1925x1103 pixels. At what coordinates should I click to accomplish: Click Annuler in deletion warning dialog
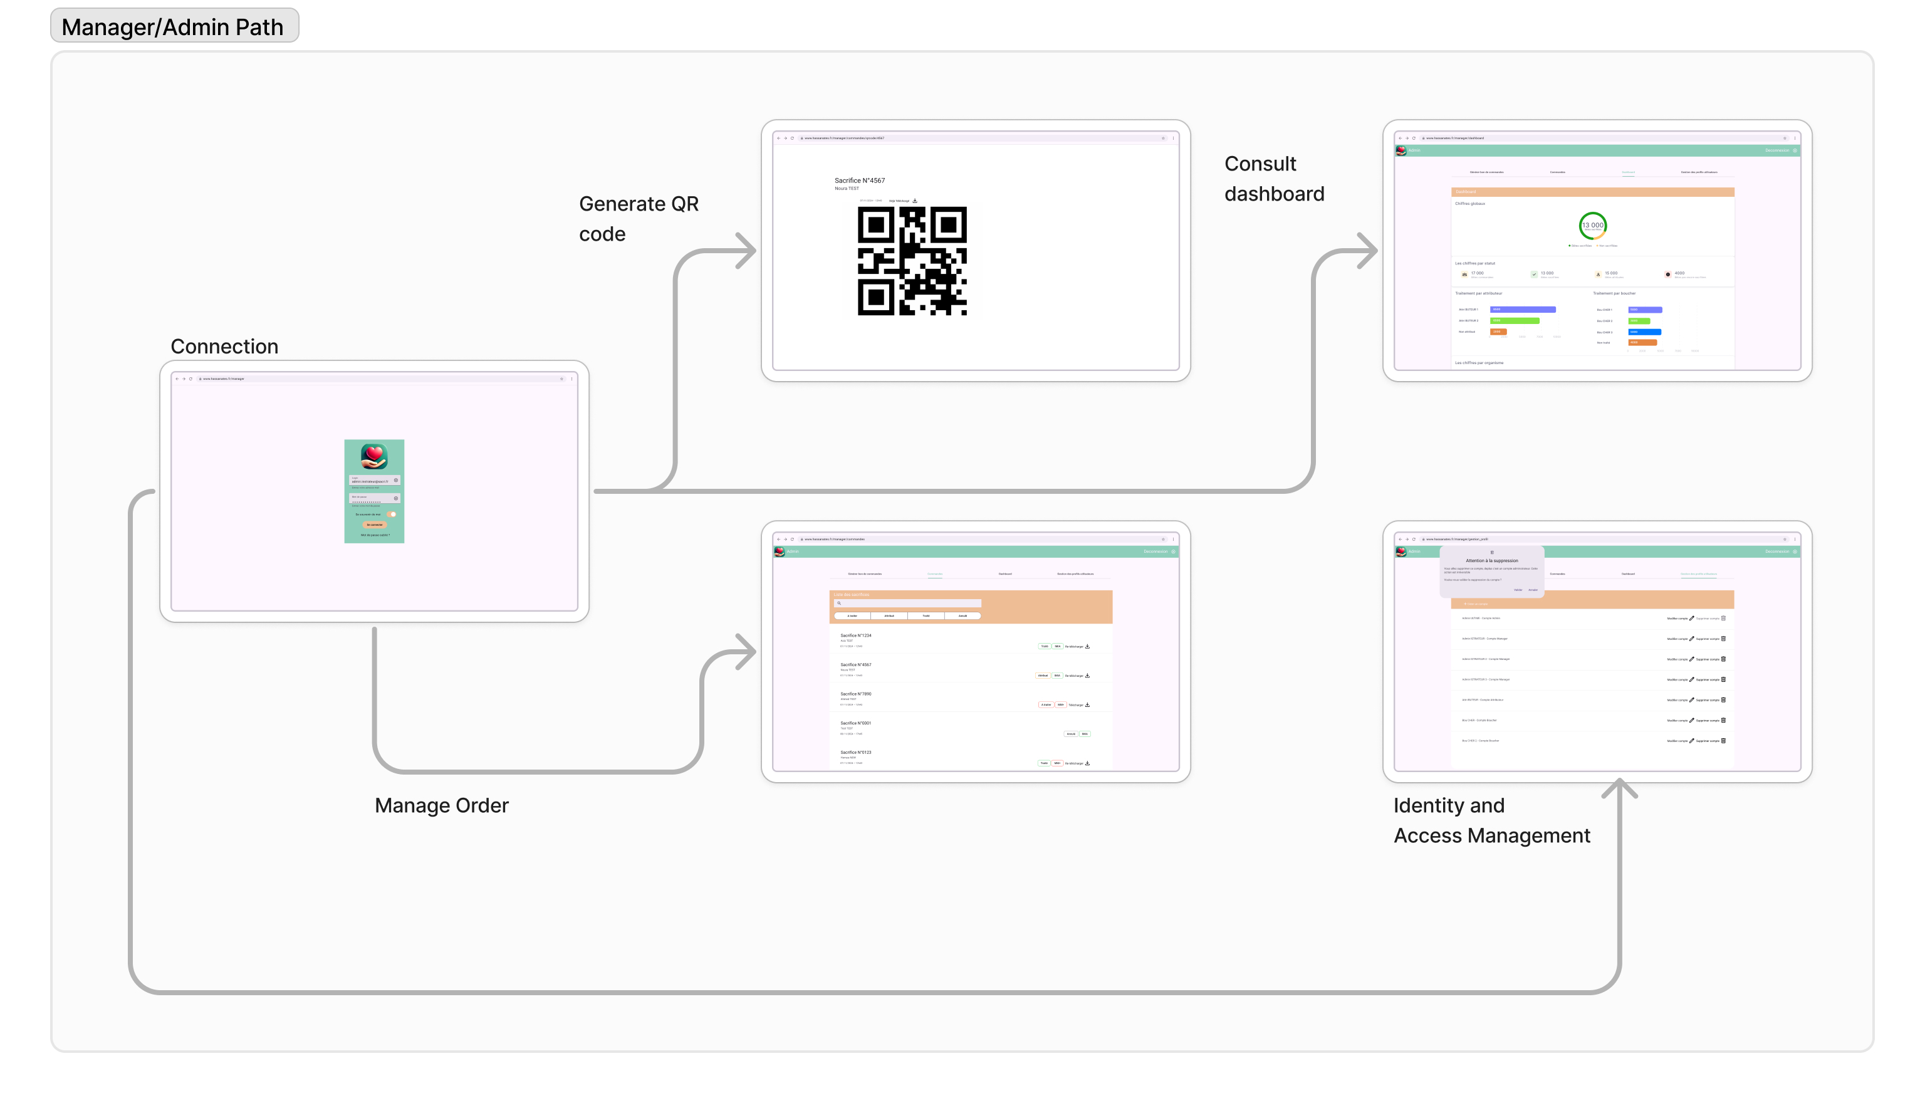click(x=1533, y=589)
